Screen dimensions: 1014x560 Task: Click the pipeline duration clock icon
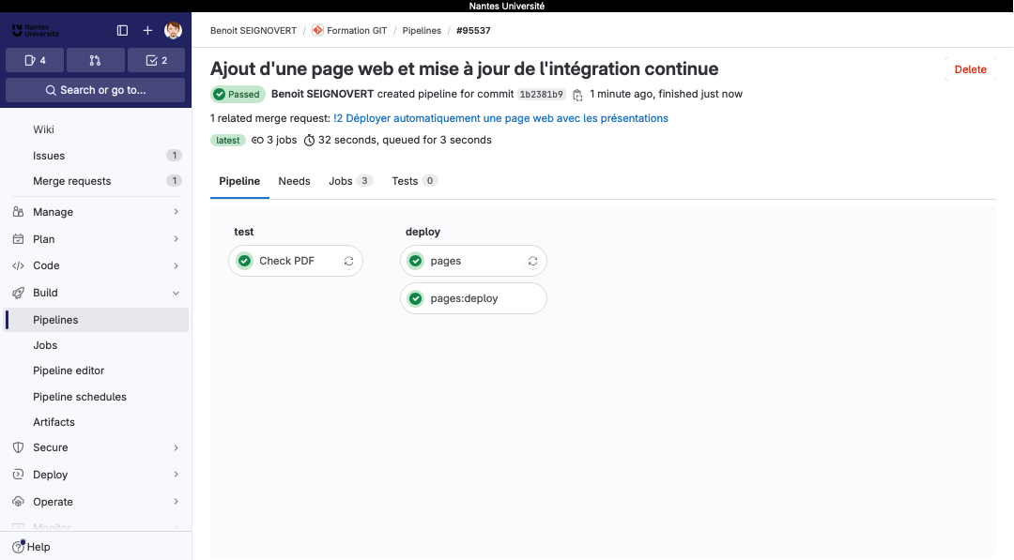tap(309, 140)
